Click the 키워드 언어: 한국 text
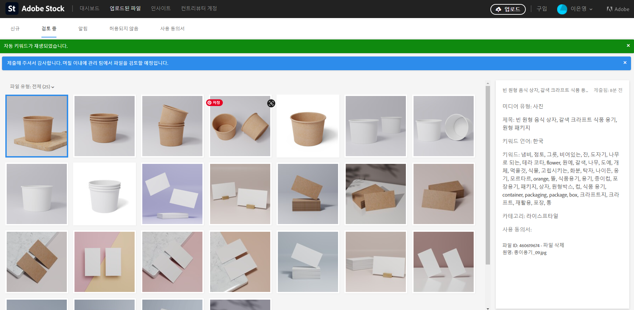 coord(523,141)
